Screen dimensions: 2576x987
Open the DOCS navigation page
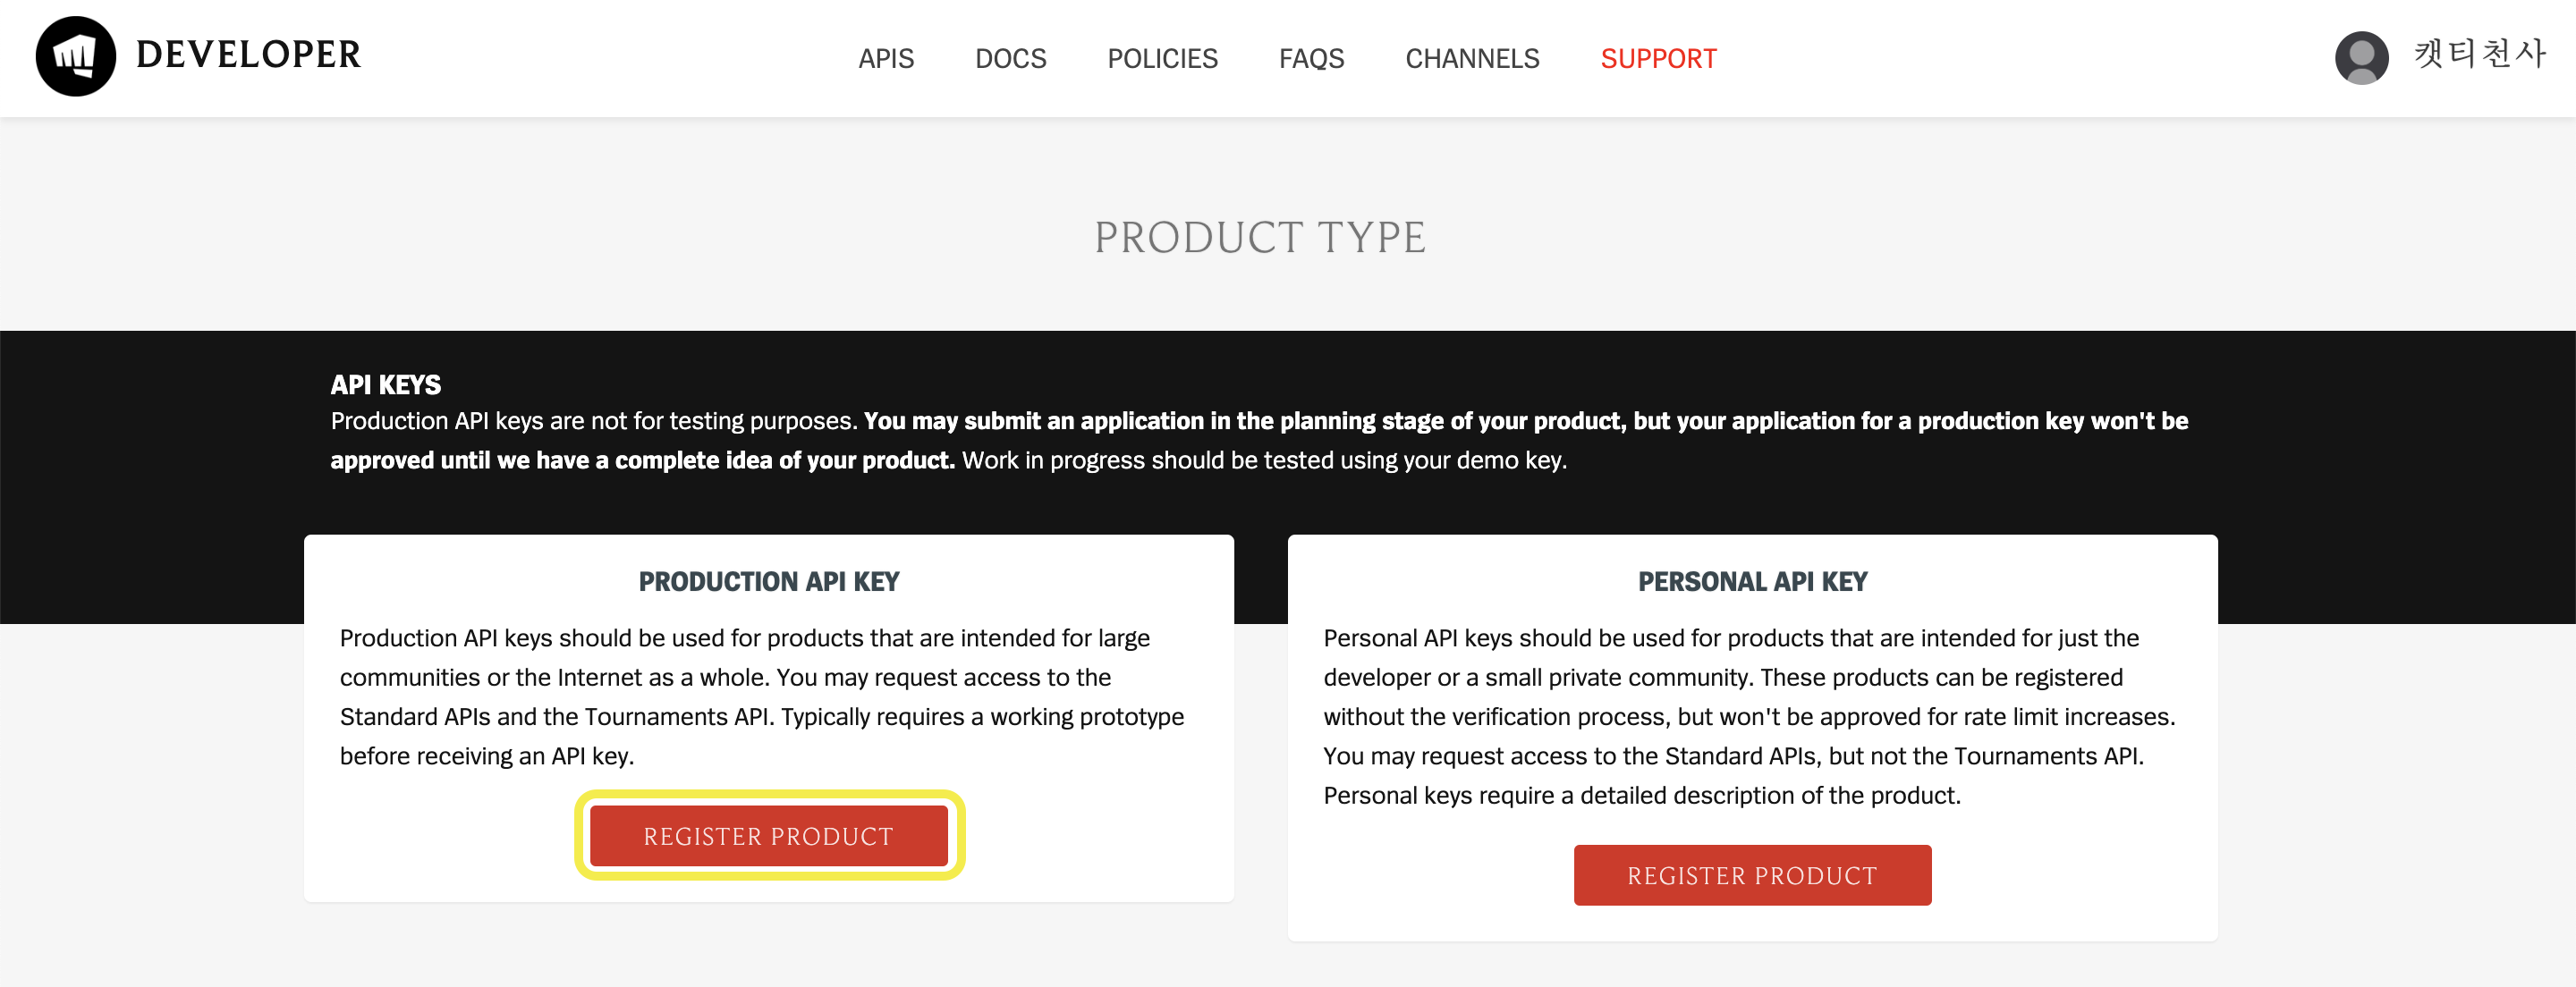1010,58
